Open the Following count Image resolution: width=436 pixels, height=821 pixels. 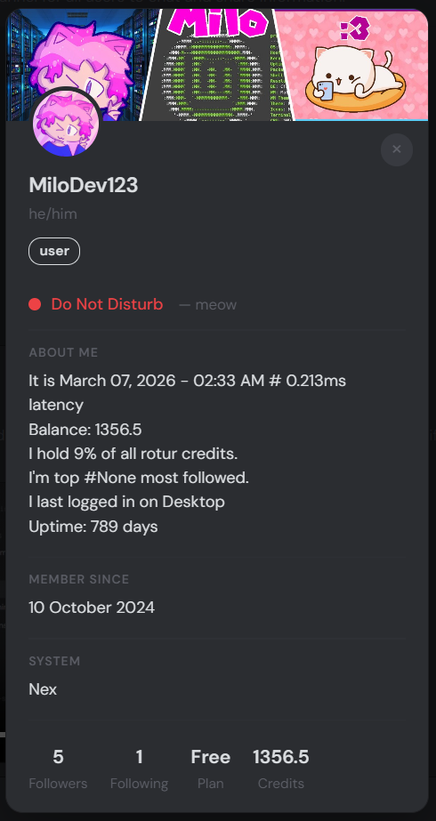coord(139,769)
